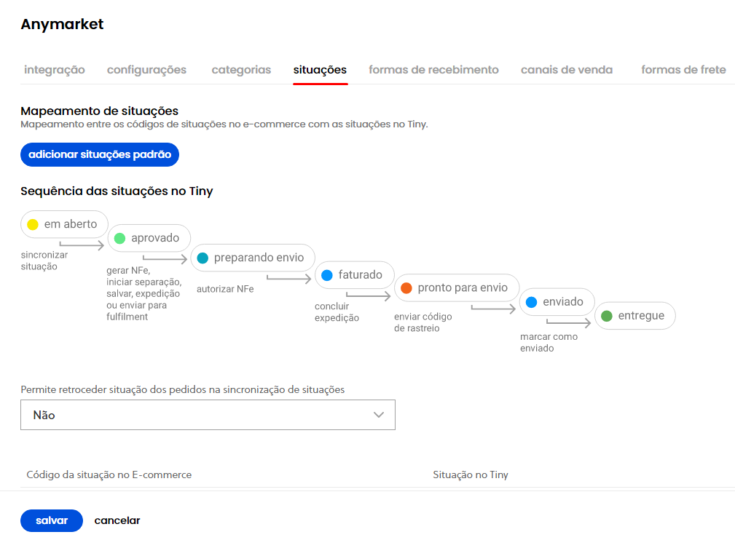The height and width of the screenshot is (540, 735).
Task: Click the autorizar NFe label
Action: pos(225,289)
